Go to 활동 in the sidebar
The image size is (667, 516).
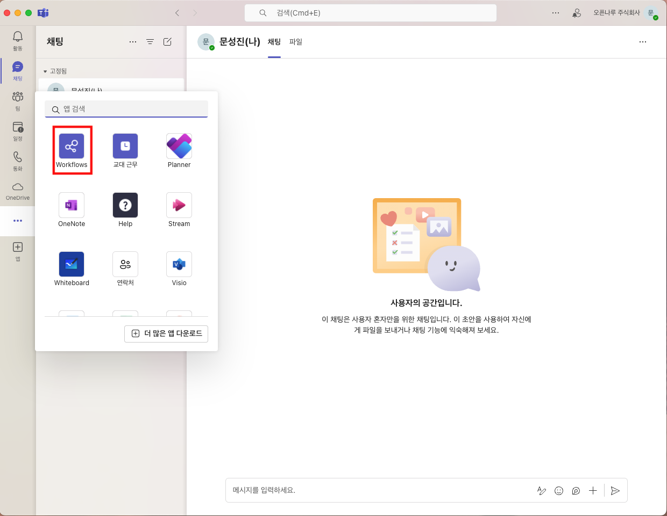[x=18, y=40]
